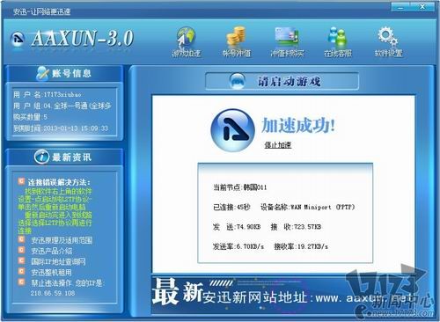The image size is (440, 322).
Task: Click the 到期时间 2013-01-13 text
Action: [x=61, y=128]
